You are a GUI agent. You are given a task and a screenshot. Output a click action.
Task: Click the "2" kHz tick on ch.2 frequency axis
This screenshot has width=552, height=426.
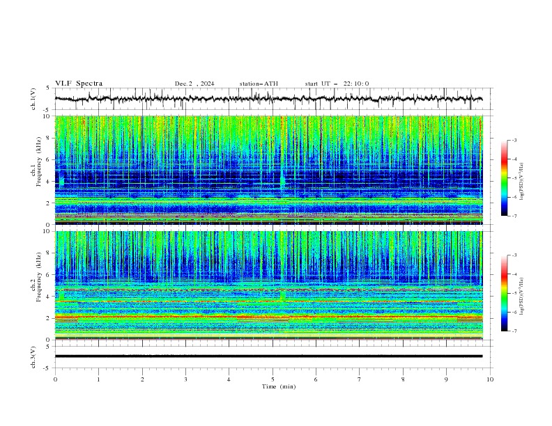[x=49, y=318]
